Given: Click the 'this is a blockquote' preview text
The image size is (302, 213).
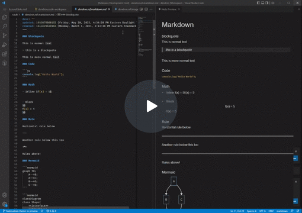Looking at the screenshot, I should click(x=179, y=50).
